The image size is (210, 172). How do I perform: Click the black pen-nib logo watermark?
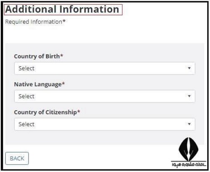coord(189,149)
